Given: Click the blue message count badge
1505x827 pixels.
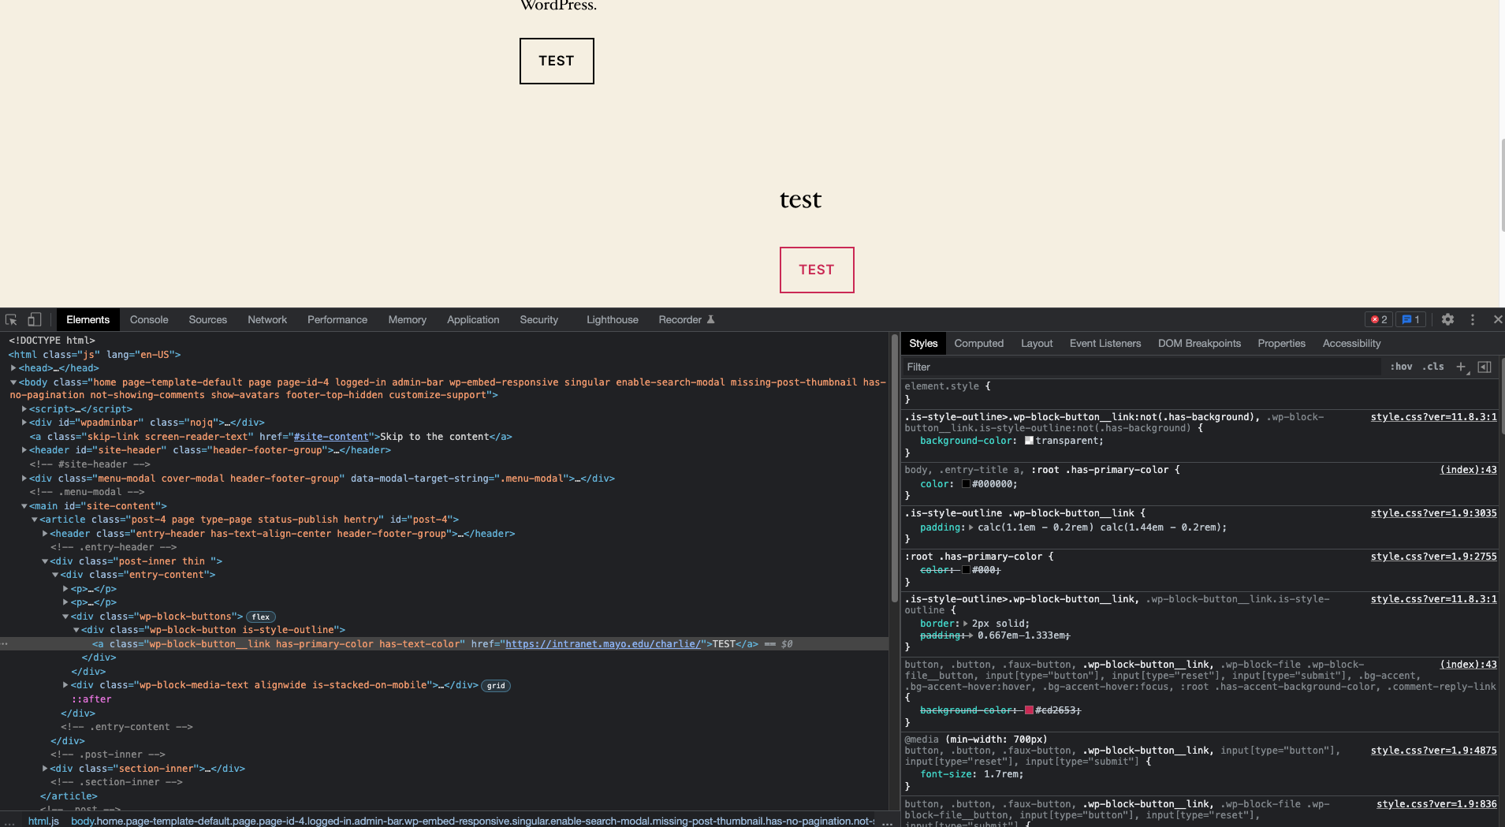Looking at the screenshot, I should tap(1411, 319).
